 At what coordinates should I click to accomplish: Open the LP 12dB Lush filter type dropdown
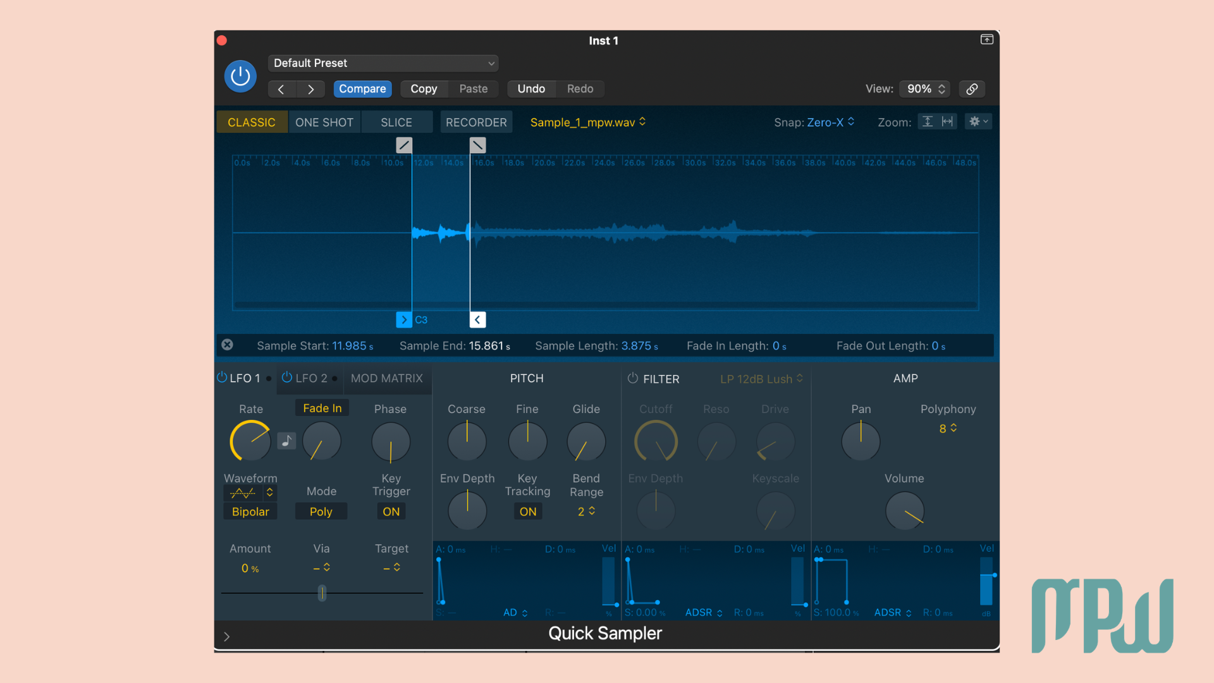coord(760,379)
